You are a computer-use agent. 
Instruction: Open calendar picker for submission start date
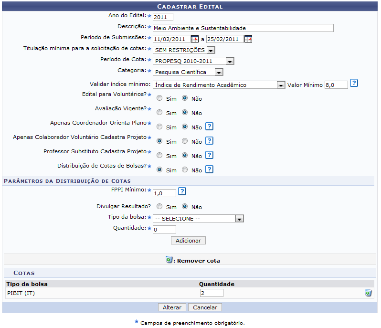194,39
